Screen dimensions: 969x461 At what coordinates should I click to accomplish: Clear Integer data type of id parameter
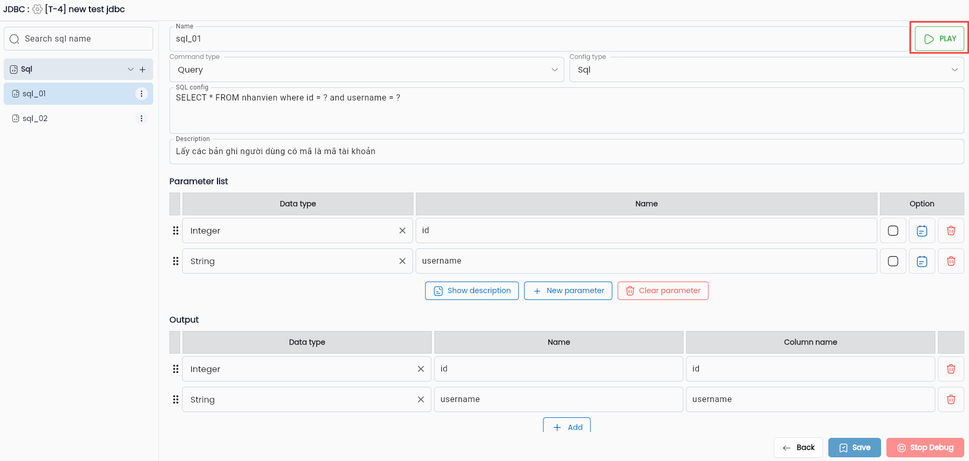click(402, 230)
